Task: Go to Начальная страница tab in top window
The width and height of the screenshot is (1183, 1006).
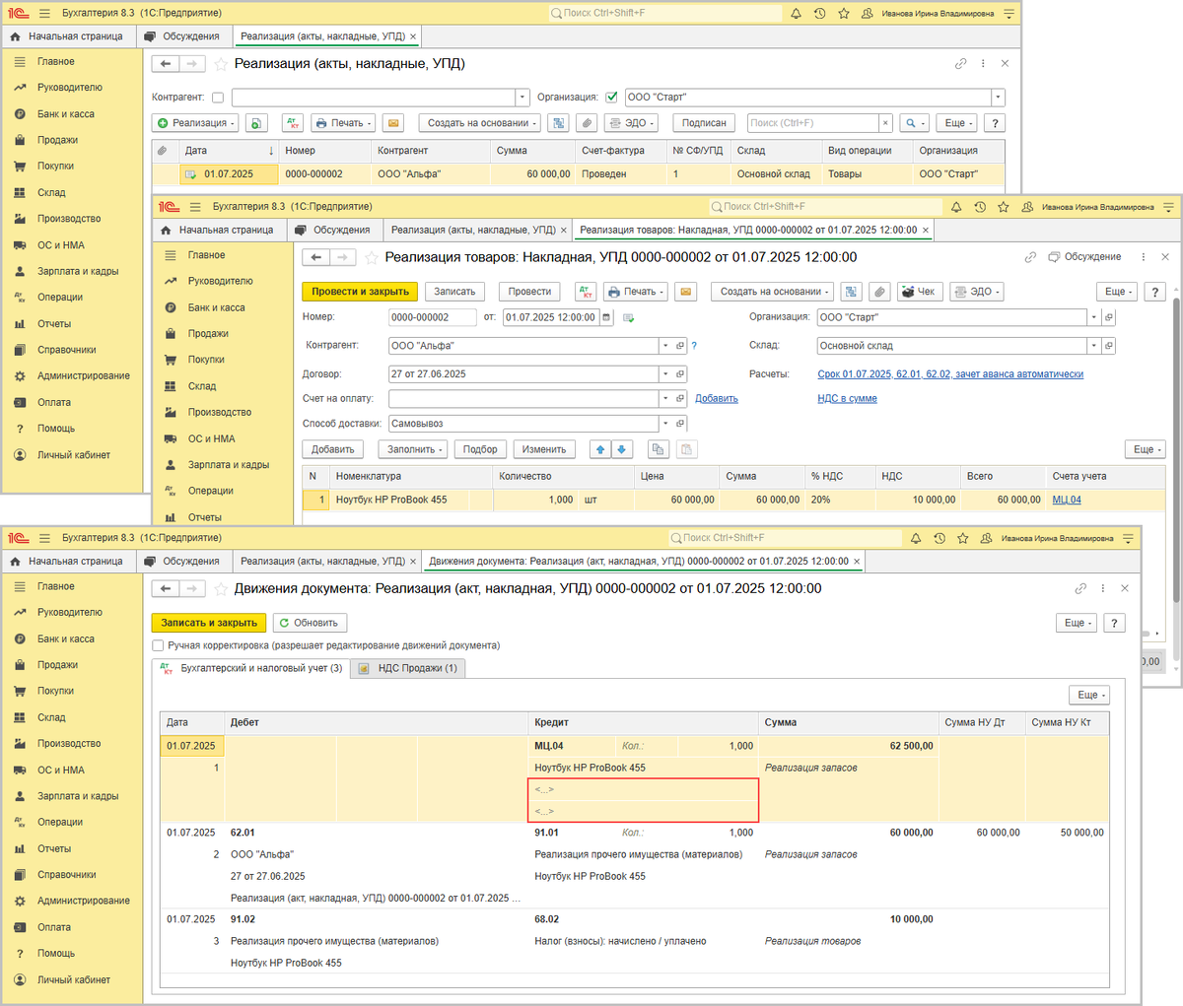Action: click(x=68, y=36)
